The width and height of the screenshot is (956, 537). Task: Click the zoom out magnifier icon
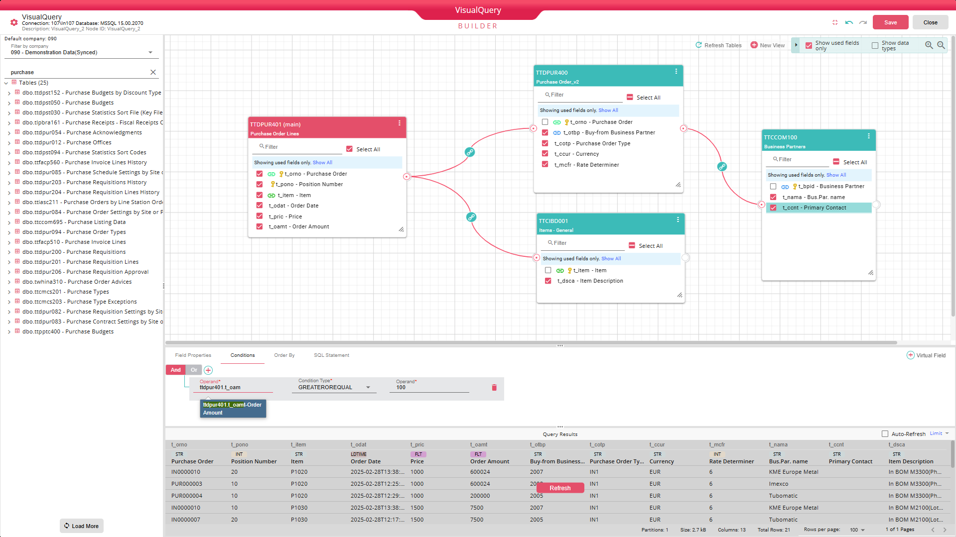click(x=941, y=45)
